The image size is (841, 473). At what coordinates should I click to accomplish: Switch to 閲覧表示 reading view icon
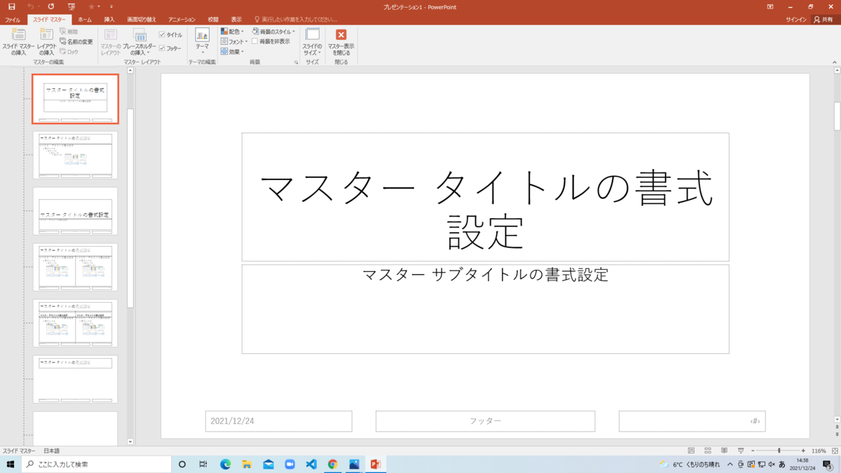(x=725, y=451)
